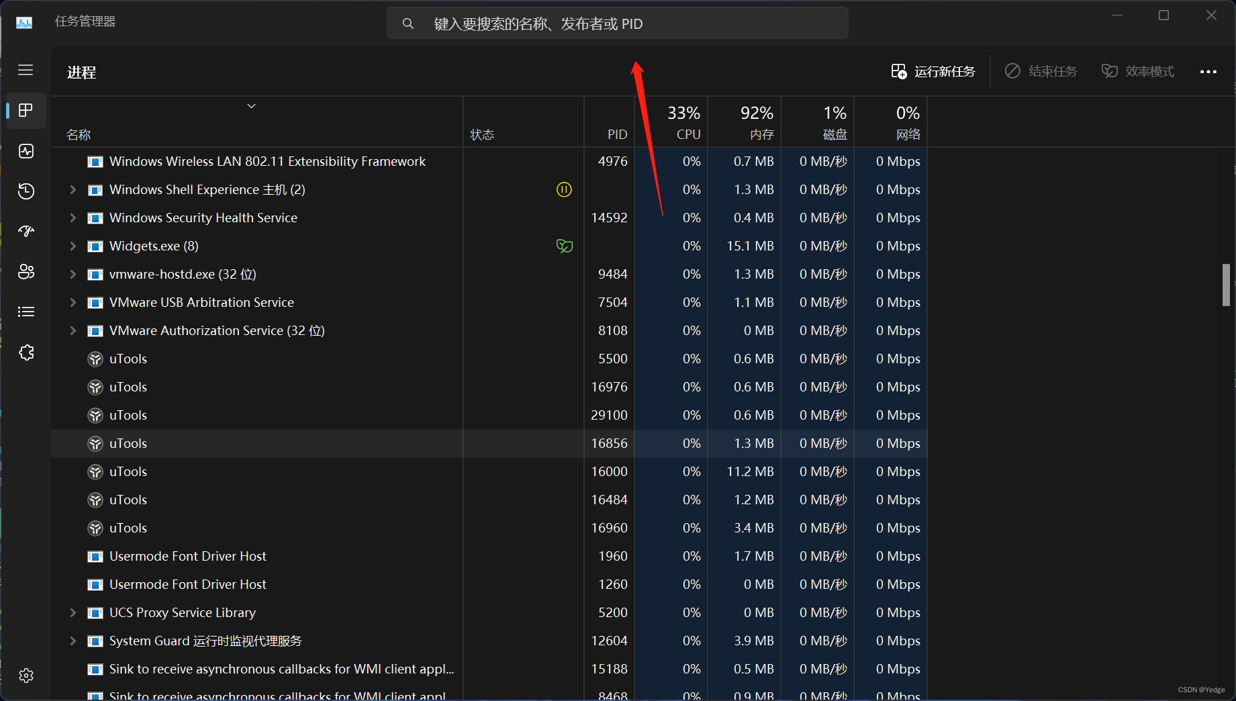Click the efficiency mode leaf icon for Widgets.exe
Screen dimensions: 1236x701
(x=564, y=246)
